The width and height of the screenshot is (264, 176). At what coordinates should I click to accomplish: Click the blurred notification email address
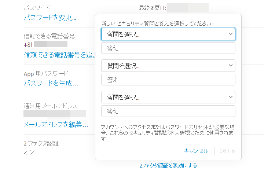[x=55, y=114]
